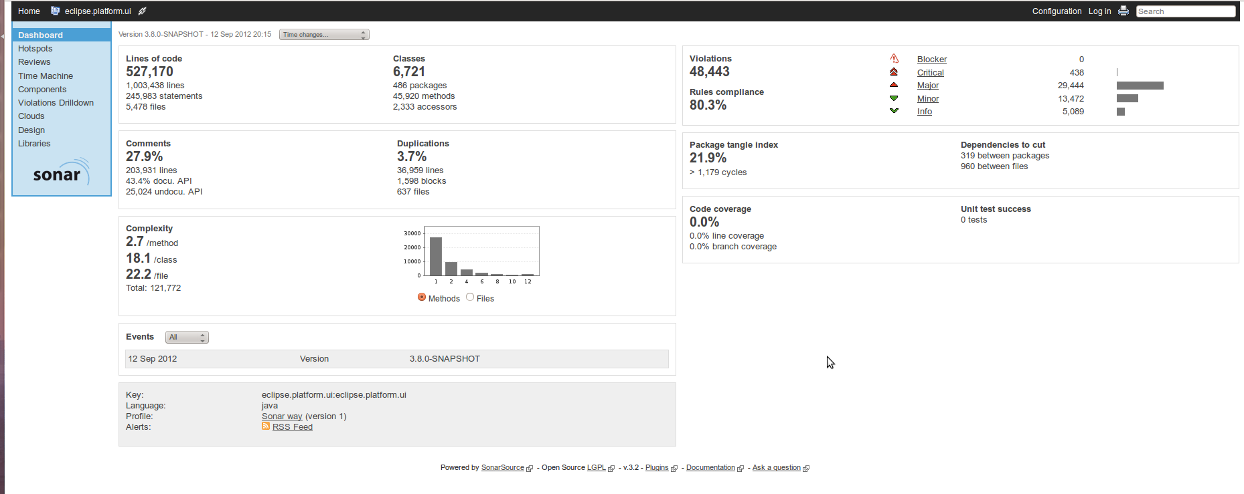Go to Violations Drilldown in sidebar
This screenshot has width=1244, height=494.
56,103
